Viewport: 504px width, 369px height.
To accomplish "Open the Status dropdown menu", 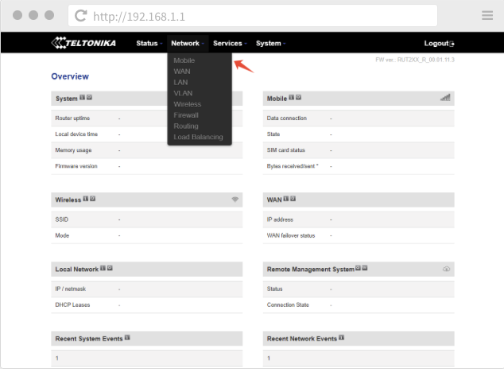I will coord(149,44).
